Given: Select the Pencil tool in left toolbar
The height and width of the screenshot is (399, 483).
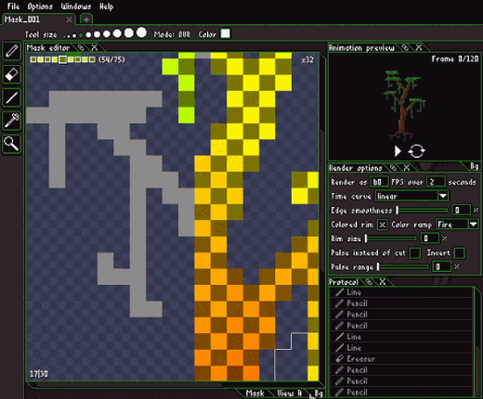Looking at the screenshot, I should [x=11, y=51].
